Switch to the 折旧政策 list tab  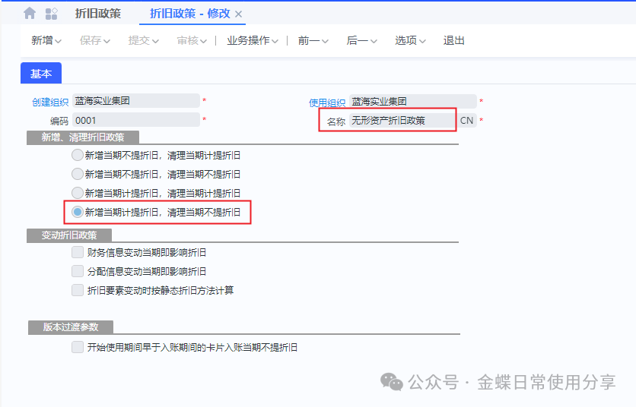click(97, 14)
